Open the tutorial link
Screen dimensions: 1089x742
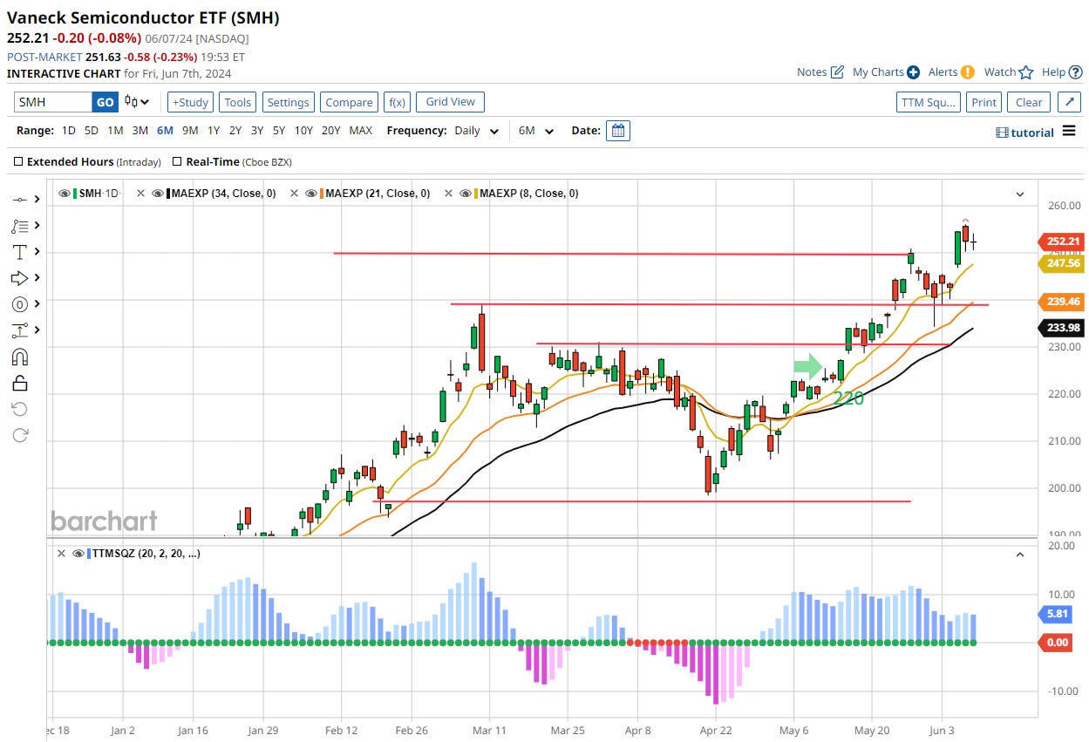[x=1025, y=133]
